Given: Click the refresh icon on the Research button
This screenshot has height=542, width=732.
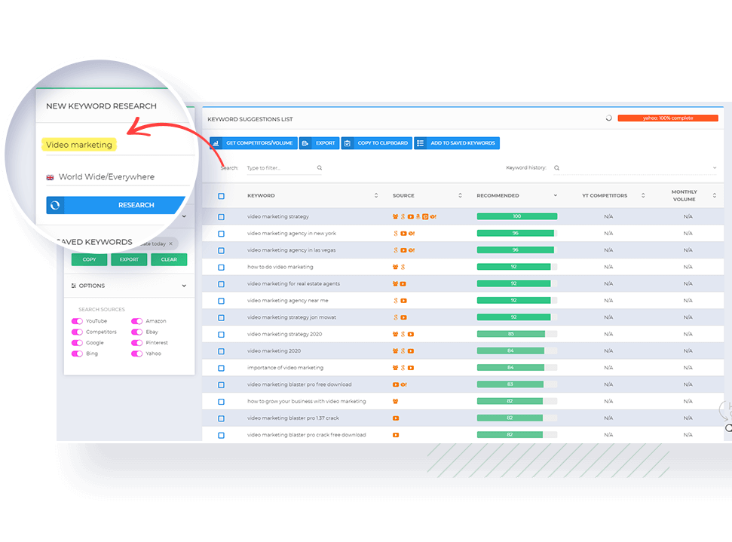Looking at the screenshot, I should (55, 205).
